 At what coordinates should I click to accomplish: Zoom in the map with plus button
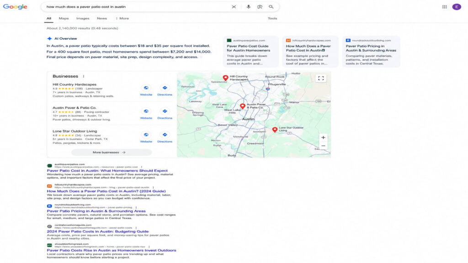pyautogui.click(x=323, y=137)
